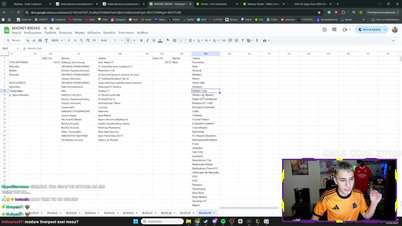402x226 pixels.
Task: Open the Name box dropdown arrow
Action: pos(18,49)
